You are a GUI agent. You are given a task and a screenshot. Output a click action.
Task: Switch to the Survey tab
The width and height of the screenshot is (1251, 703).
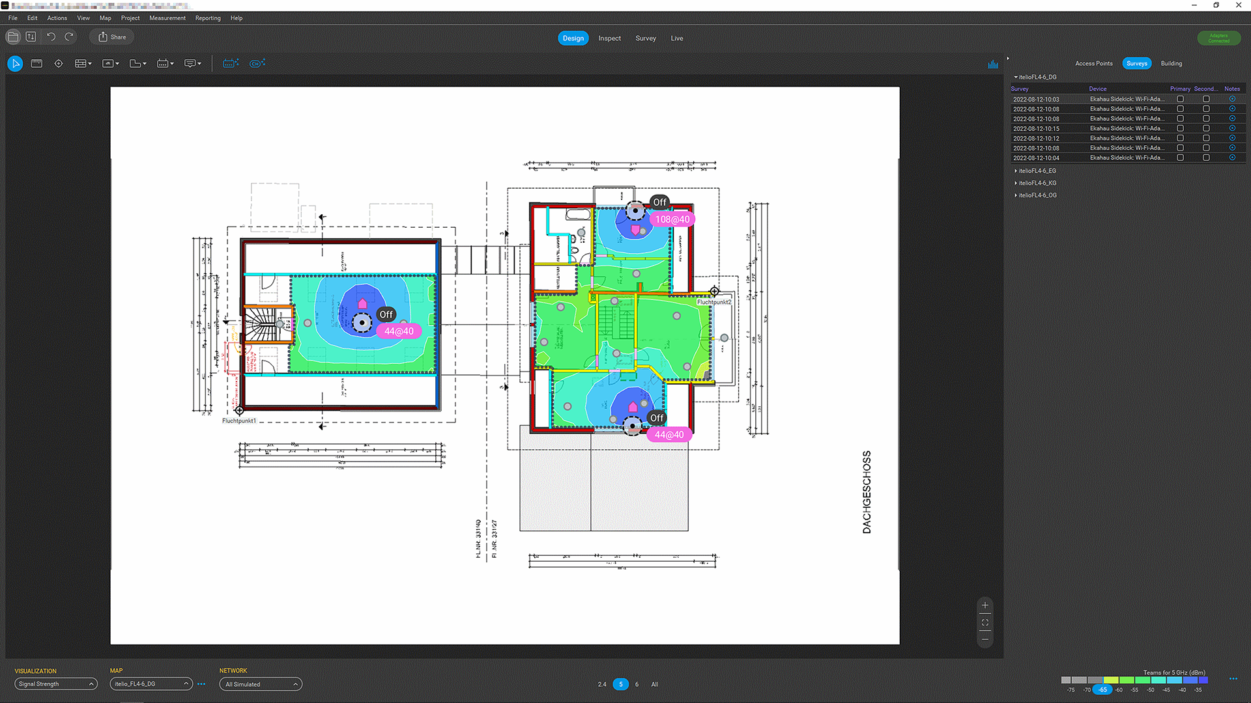[x=646, y=38]
